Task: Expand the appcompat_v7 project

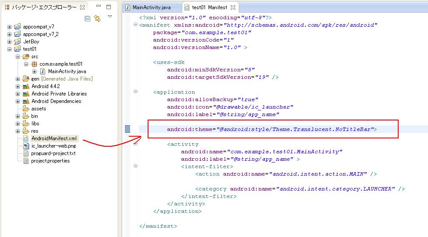Action: (9, 27)
